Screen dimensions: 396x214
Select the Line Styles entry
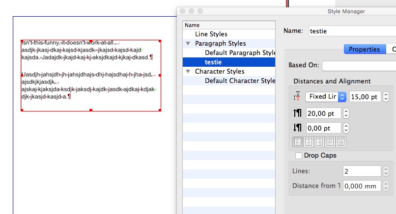(211, 34)
